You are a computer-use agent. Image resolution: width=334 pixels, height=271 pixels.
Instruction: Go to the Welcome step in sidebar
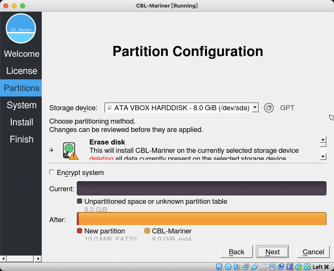click(22, 54)
